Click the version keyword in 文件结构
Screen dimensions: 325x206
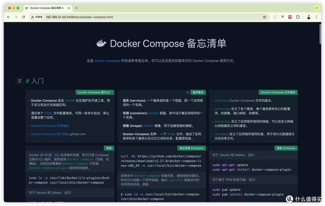pos(221,100)
